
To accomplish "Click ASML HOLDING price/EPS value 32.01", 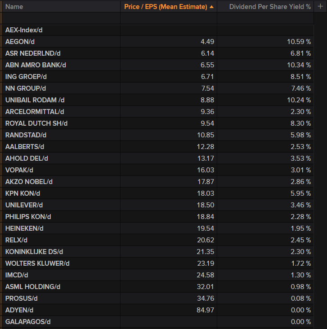I will [x=205, y=287].
